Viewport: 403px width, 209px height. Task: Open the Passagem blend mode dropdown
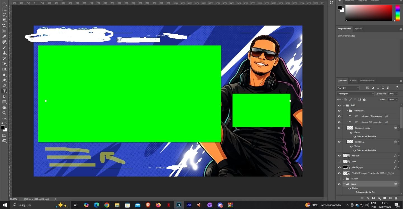(x=355, y=94)
